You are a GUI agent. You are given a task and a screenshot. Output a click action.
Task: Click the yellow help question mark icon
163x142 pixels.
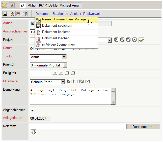(x=12, y=5)
